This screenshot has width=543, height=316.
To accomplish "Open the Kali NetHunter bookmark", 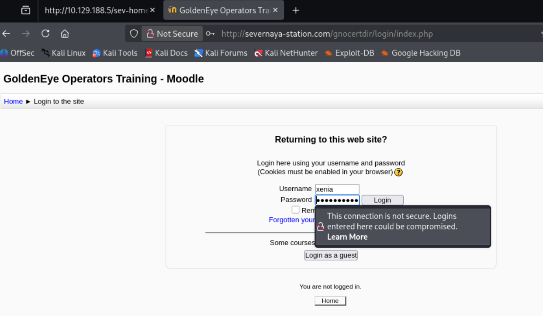I will (286, 53).
